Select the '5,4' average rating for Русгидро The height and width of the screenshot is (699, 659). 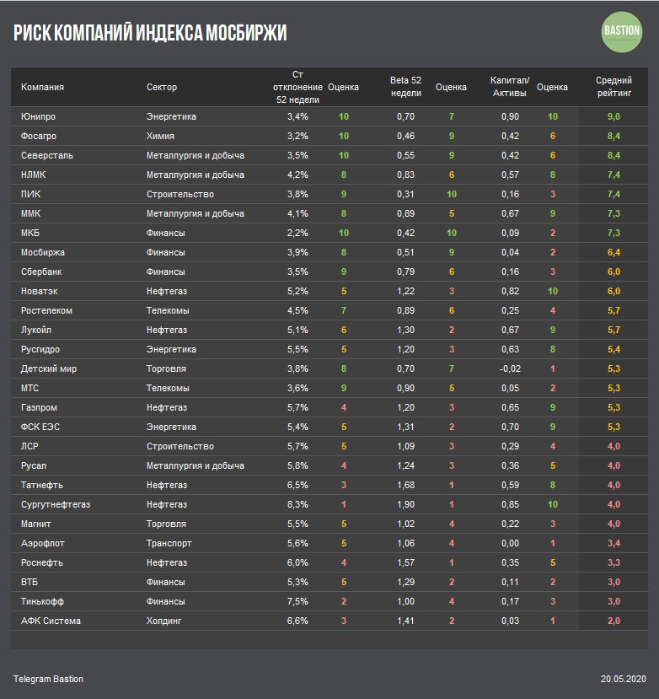point(614,349)
